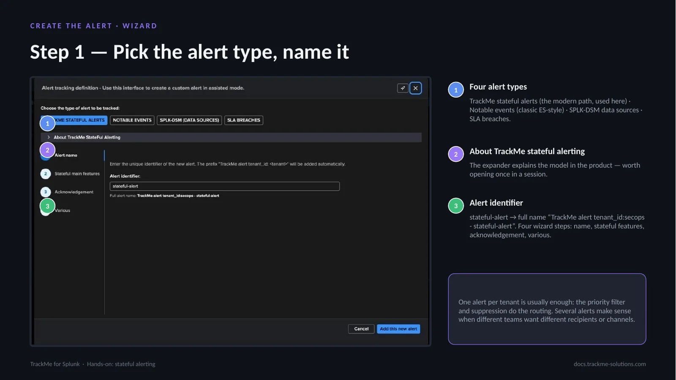Click Add this new alert button
676x380 pixels.
point(398,329)
